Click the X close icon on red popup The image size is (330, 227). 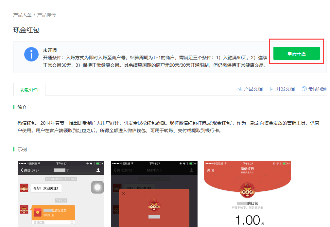click(x=124, y=193)
